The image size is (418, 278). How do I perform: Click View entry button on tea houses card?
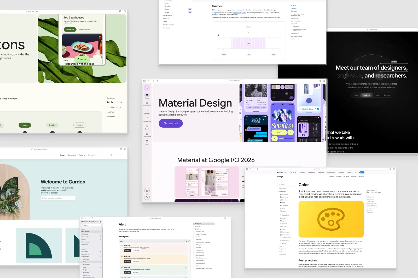coord(70,29)
